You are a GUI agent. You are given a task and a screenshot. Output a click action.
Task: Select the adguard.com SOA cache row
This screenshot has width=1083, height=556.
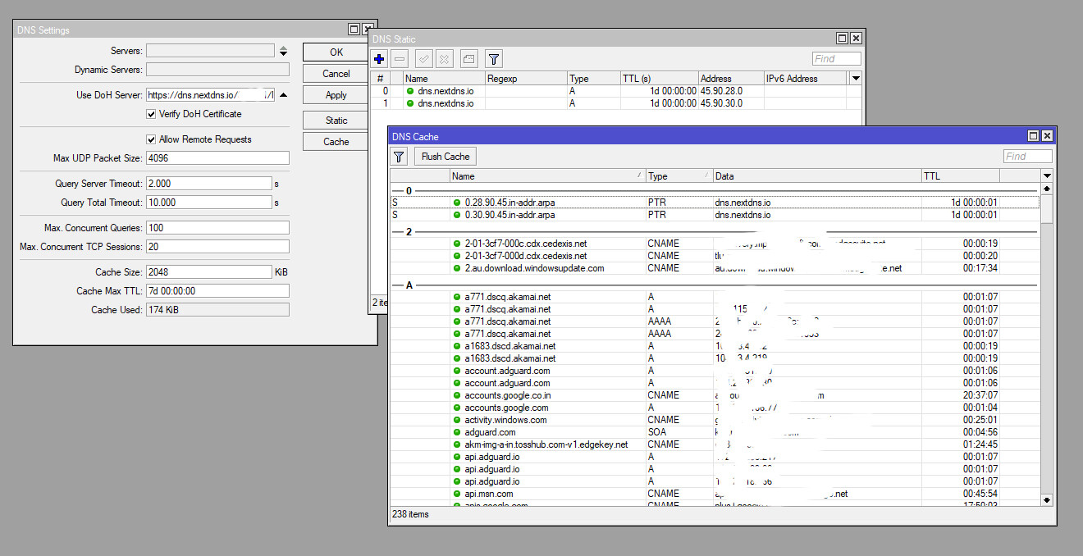point(715,432)
